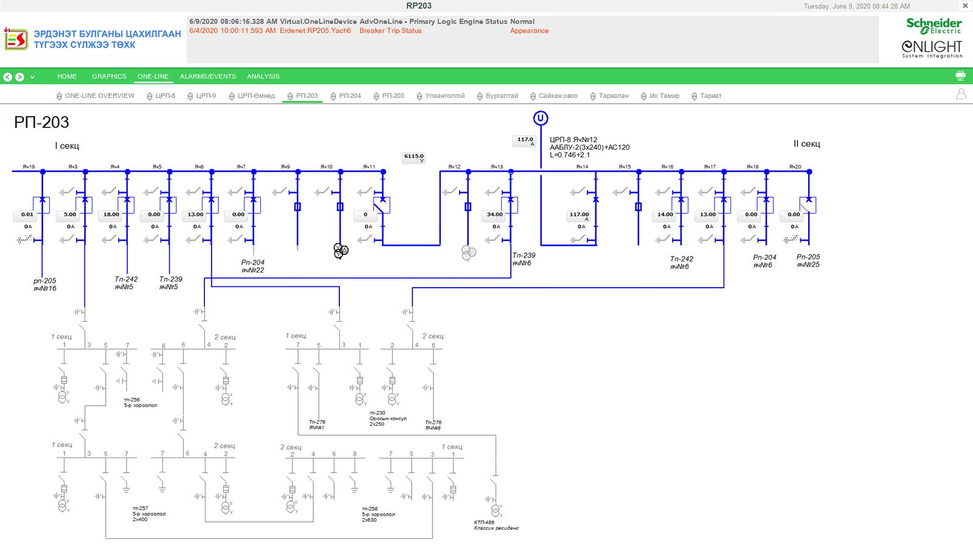
Task: Click the Primary Logic Engine Status event line
Action: click(362, 21)
